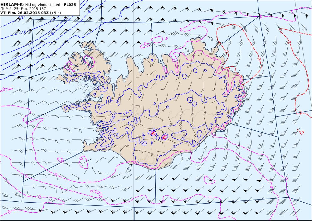This screenshot has width=312, height=221.
Task: Select the IT initial time line 'Mið. 25. Feb. 2015 18Z'
Action: [23, 9]
